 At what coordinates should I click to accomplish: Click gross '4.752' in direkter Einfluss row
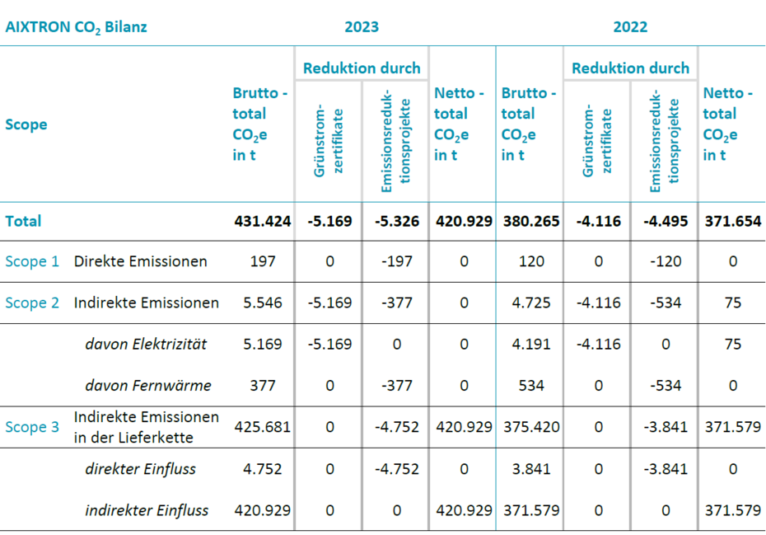point(263,469)
